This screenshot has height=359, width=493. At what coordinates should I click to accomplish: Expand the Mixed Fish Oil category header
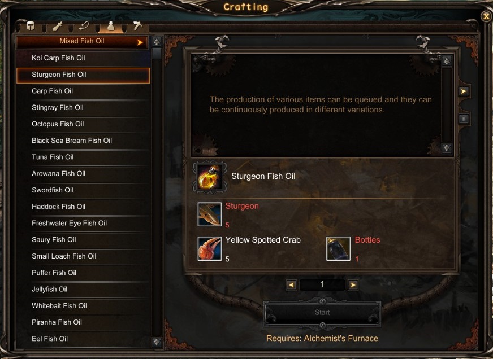coord(82,42)
